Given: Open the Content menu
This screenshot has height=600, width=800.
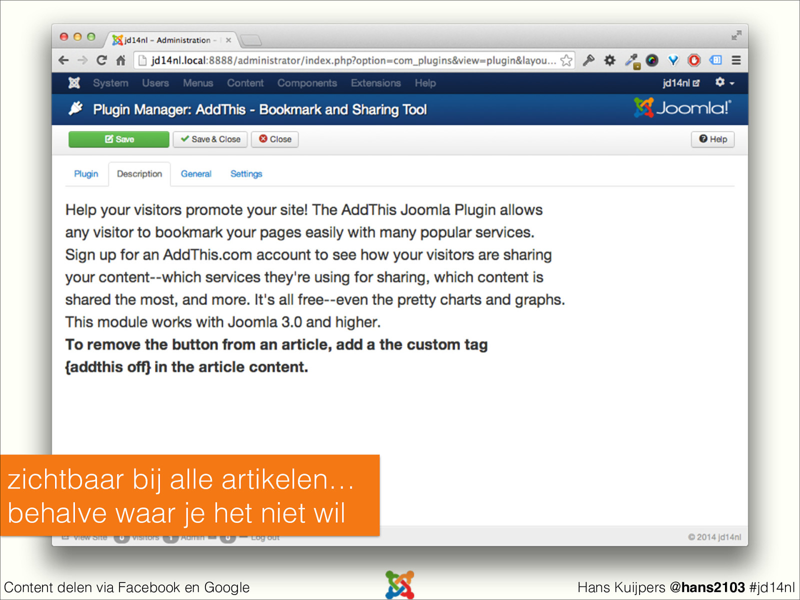Looking at the screenshot, I should (245, 83).
